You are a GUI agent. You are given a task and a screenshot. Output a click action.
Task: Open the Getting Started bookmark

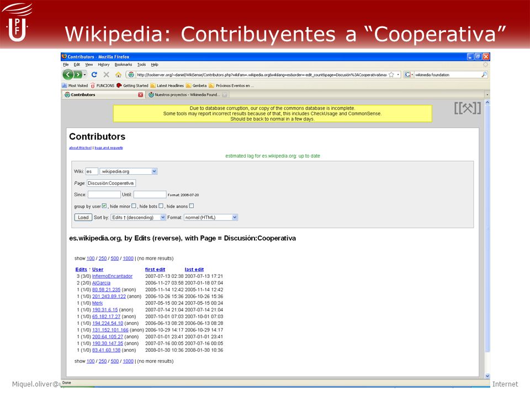(x=132, y=86)
